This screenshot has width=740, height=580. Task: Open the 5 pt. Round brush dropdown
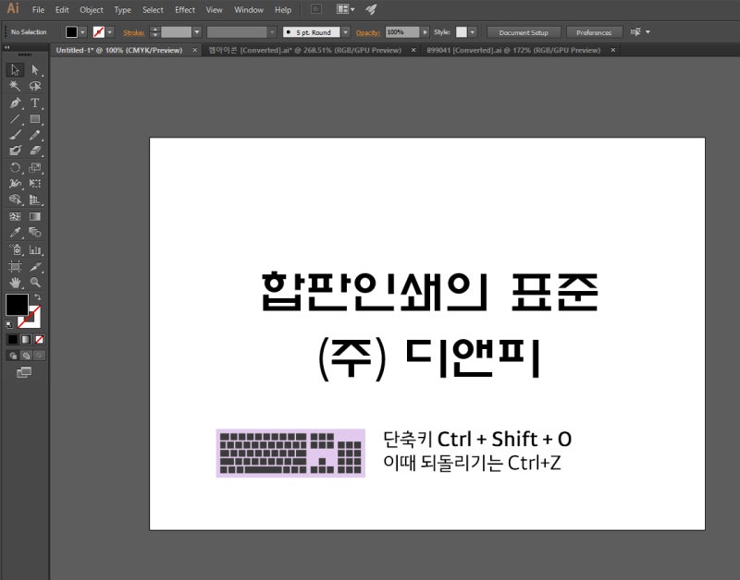[346, 32]
